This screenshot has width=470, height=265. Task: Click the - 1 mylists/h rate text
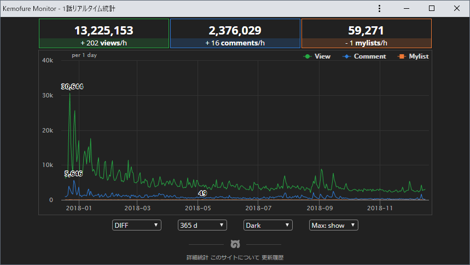click(366, 43)
